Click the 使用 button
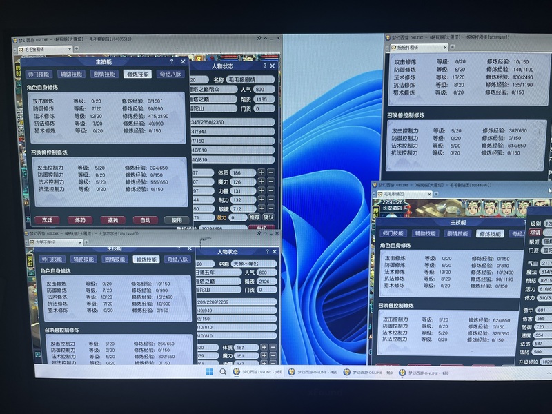 tap(177, 220)
